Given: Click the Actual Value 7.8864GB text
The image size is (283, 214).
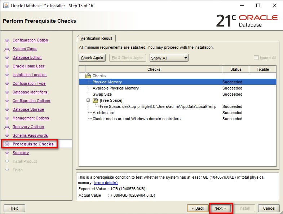Looking at the screenshot, I should pyautogui.click(x=133, y=195).
